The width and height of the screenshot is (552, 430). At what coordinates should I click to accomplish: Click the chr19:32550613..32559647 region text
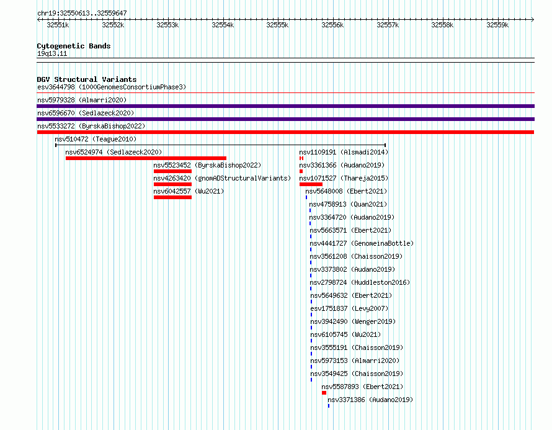(x=82, y=13)
